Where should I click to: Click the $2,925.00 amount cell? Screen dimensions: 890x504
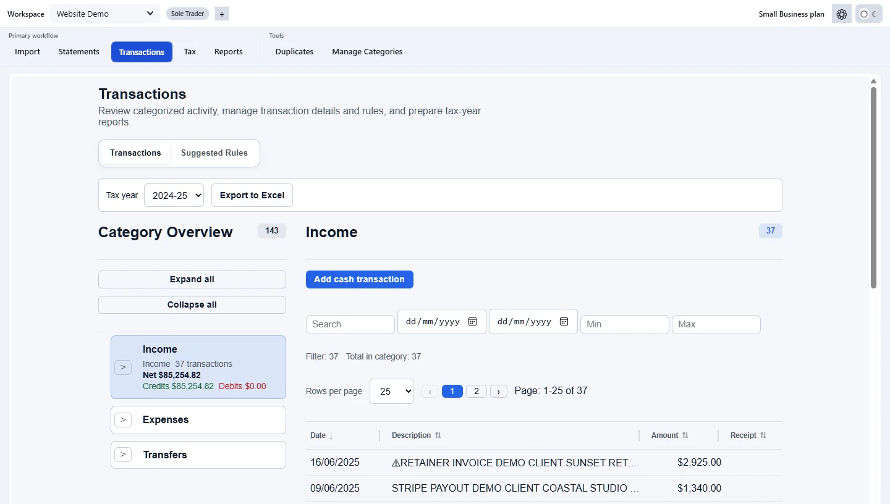click(699, 463)
